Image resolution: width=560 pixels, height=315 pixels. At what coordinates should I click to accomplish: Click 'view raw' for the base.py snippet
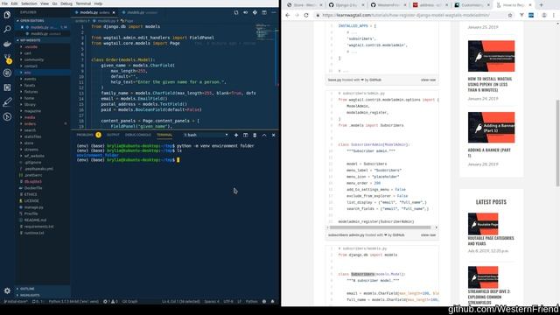428,80
